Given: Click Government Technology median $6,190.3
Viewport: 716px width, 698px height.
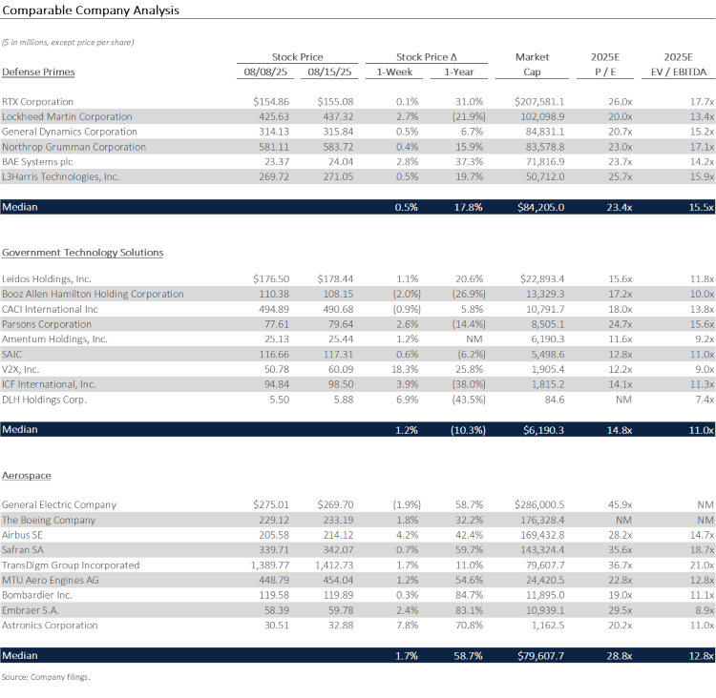Looking at the screenshot, I should [x=543, y=430].
